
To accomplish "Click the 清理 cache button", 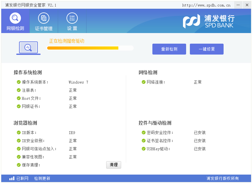I will [x=114, y=165].
